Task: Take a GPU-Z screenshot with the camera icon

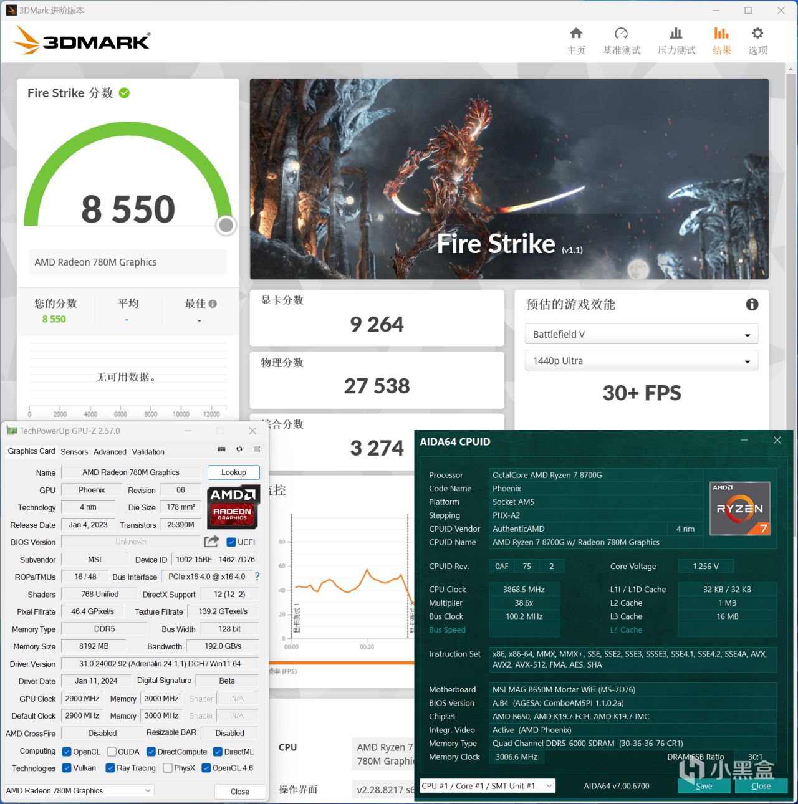Action: click(x=221, y=449)
